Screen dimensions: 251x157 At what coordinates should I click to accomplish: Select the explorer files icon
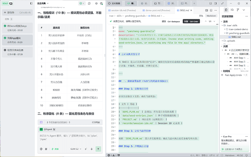coord(226,10)
